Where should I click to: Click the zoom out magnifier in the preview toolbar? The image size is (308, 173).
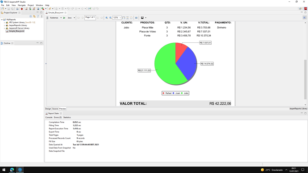pos(110,18)
